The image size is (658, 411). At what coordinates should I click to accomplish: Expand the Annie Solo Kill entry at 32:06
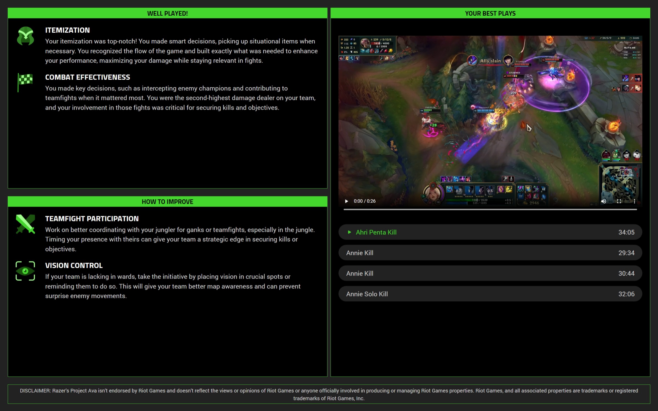[x=490, y=294]
